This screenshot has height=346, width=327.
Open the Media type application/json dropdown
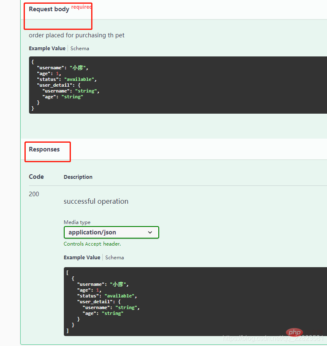click(x=111, y=232)
